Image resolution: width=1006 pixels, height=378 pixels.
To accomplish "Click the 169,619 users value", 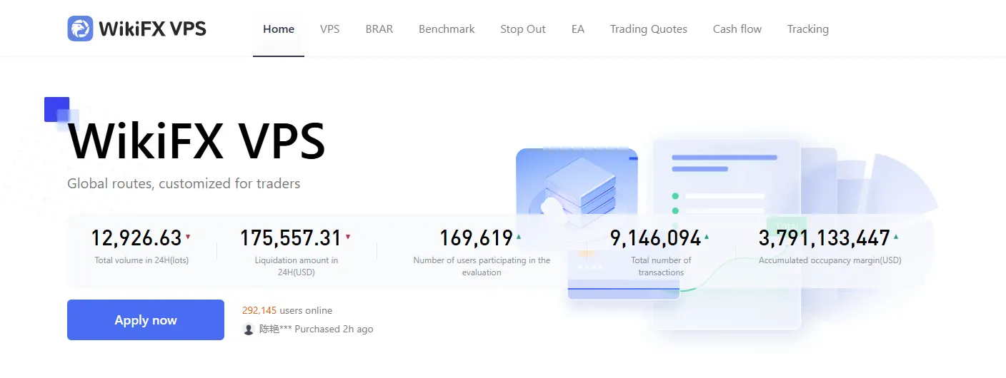I will [476, 237].
